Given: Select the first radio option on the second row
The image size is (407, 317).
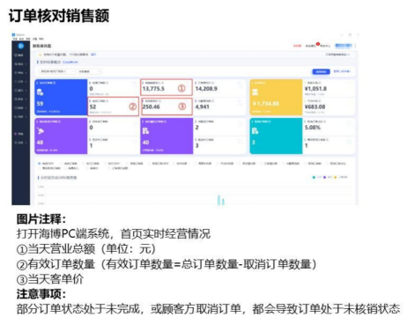Looking at the screenshot, I should pos(40,168).
